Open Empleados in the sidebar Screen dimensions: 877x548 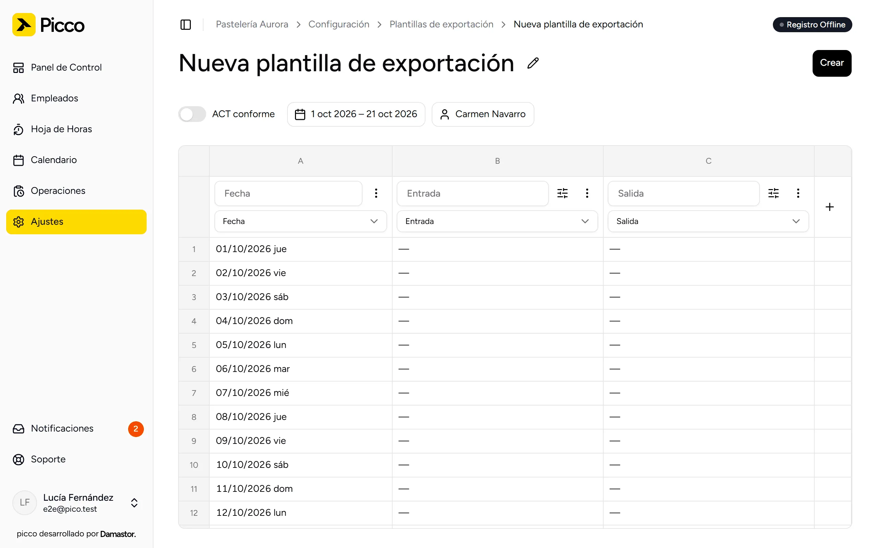(76, 98)
